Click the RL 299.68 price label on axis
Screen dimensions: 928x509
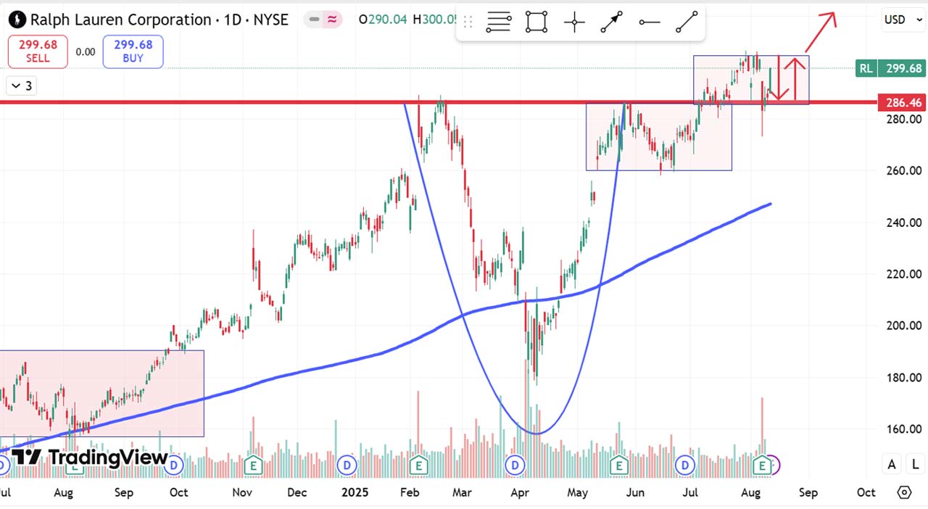pos(890,69)
